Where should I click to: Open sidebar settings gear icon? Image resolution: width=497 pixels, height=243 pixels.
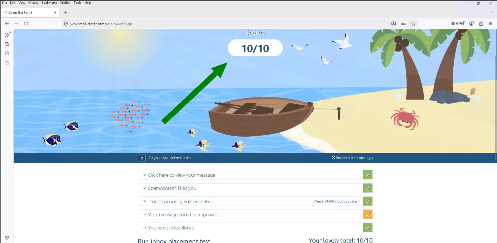coord(7,238)
